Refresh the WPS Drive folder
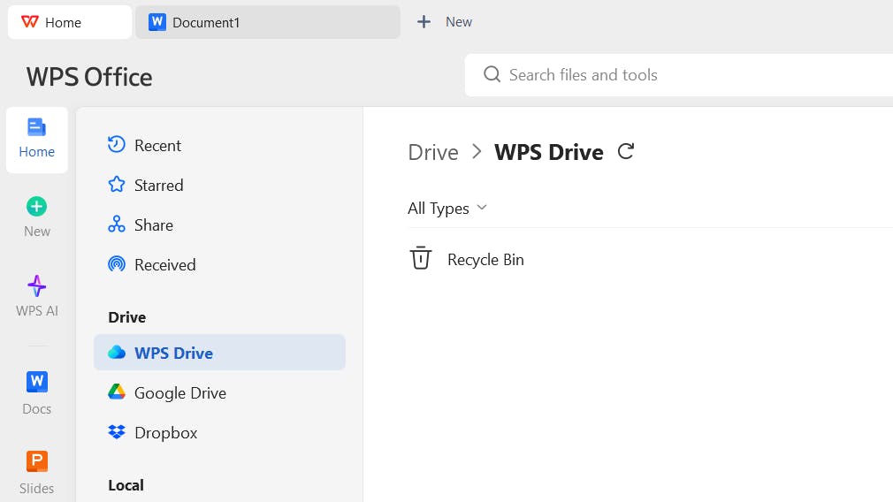The width and height of the screenshot is (893, 502). [x=626, y=151]
